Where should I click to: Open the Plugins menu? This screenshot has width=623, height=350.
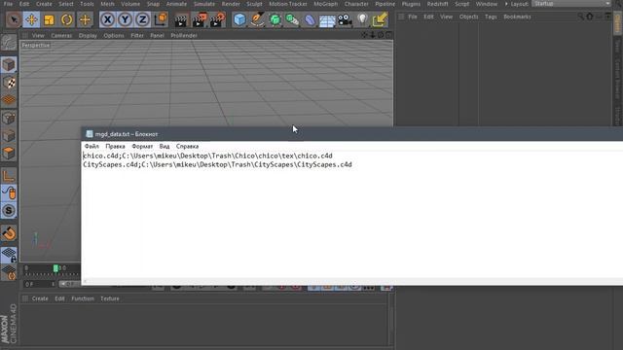click(x=411, y=4)
